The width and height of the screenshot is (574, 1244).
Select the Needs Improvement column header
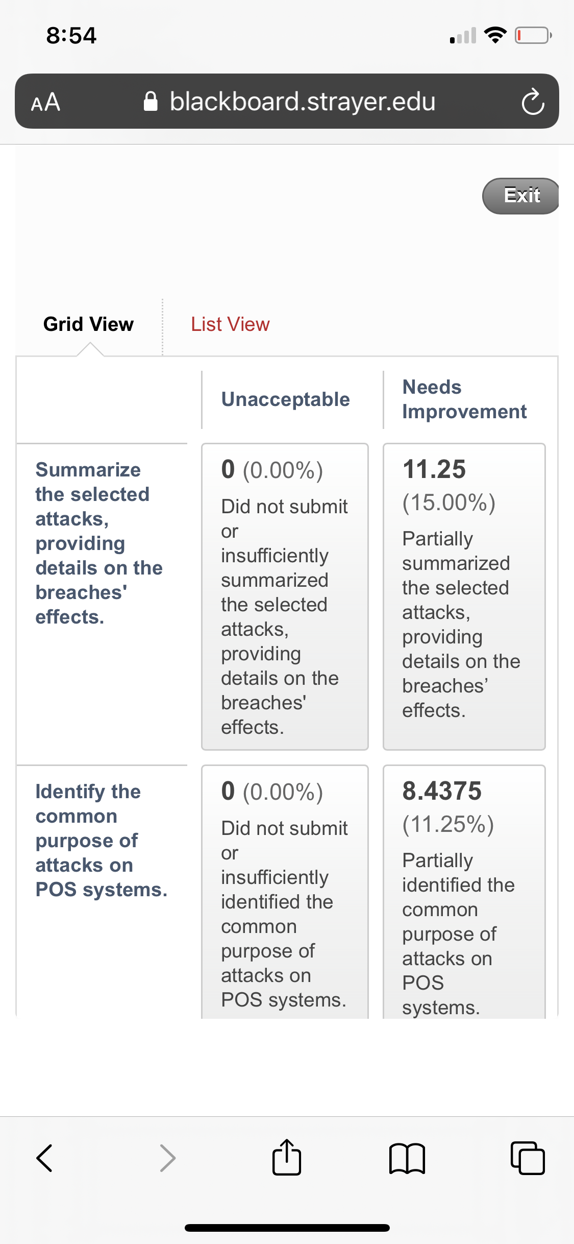point(464,399)
